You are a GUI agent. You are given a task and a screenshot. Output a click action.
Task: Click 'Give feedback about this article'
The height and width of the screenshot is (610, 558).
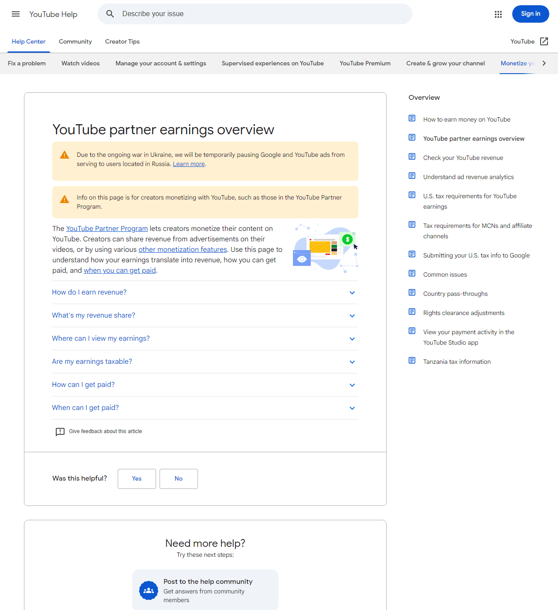tap(105, 431)
